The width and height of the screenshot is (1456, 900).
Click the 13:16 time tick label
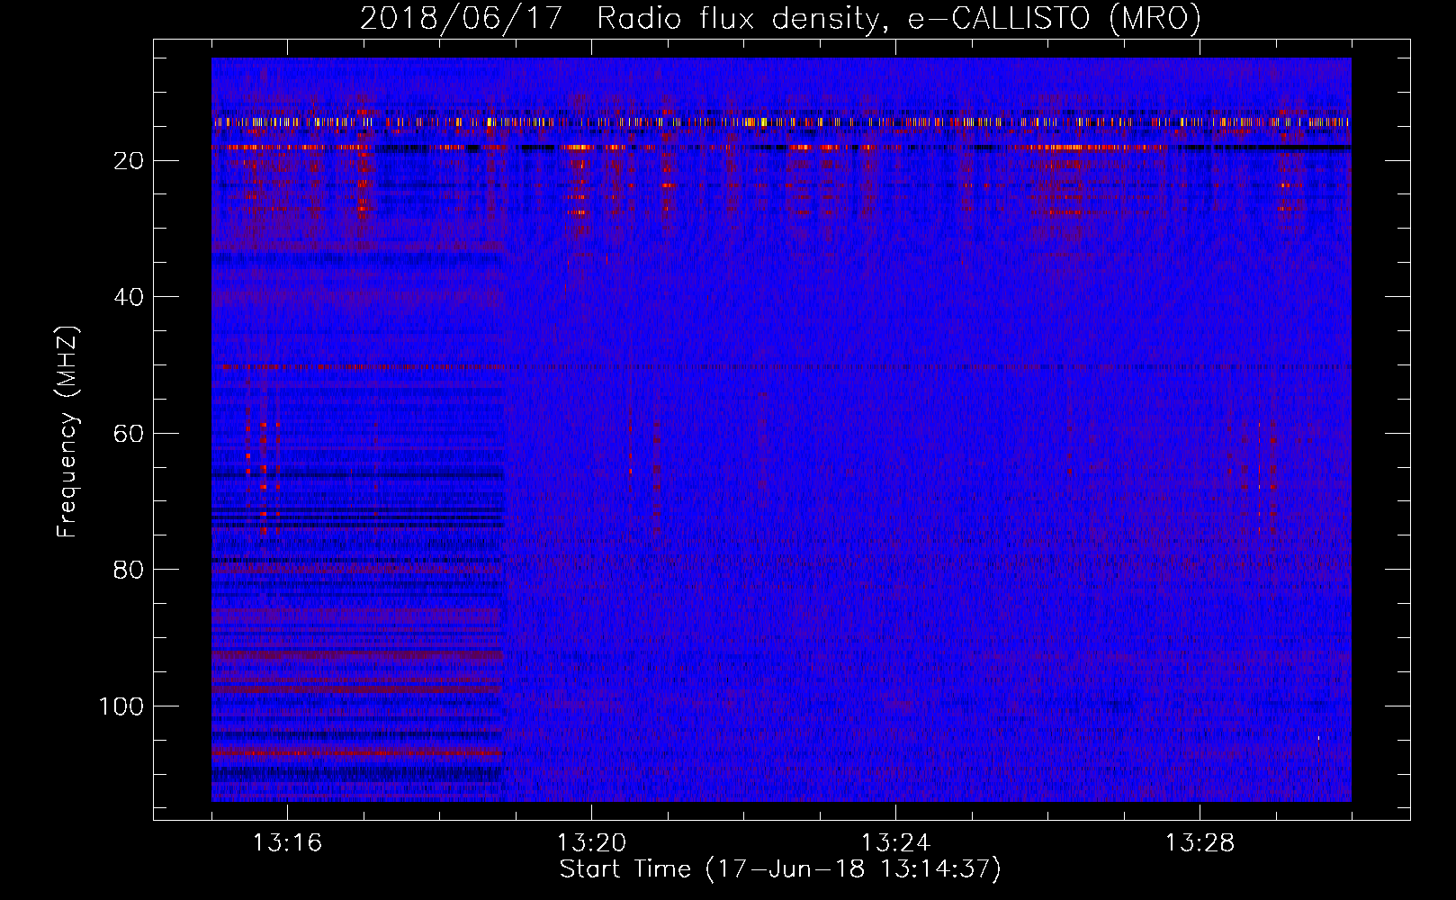[x=287, y=843]
